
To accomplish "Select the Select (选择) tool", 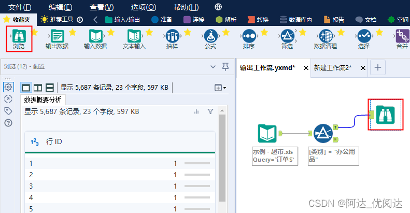I will 364,39.
